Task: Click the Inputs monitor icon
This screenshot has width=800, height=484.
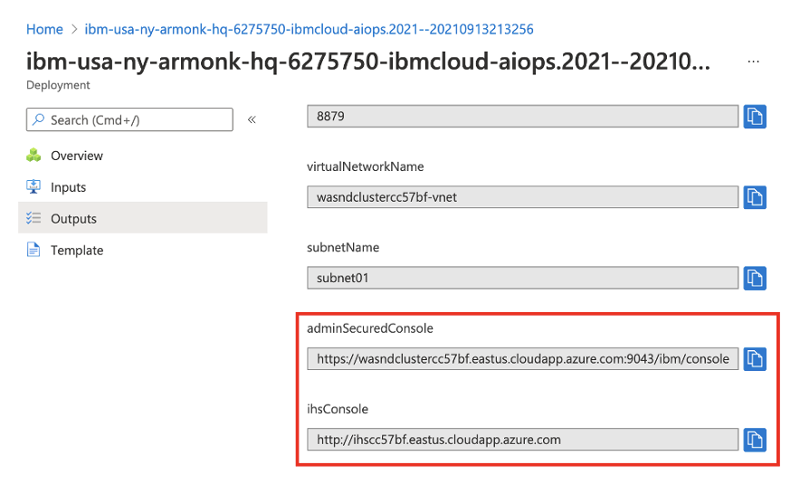Action: (33, 186)
